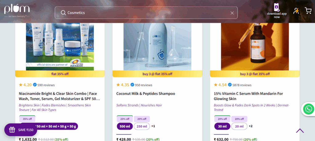Click into the Cosmetics search box
This screenshot has width=315, height=141.
146,13
